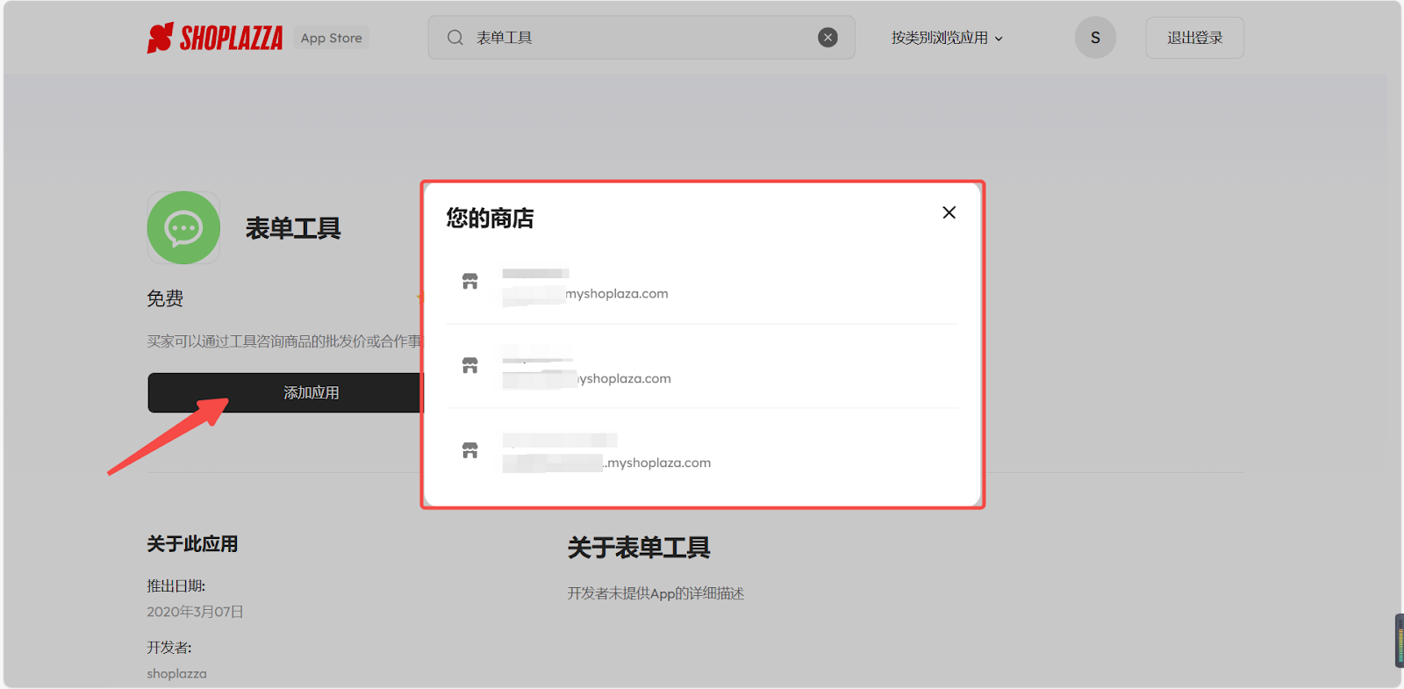Expand the 按类别浏览应用 dropdown

click(946, 38)
